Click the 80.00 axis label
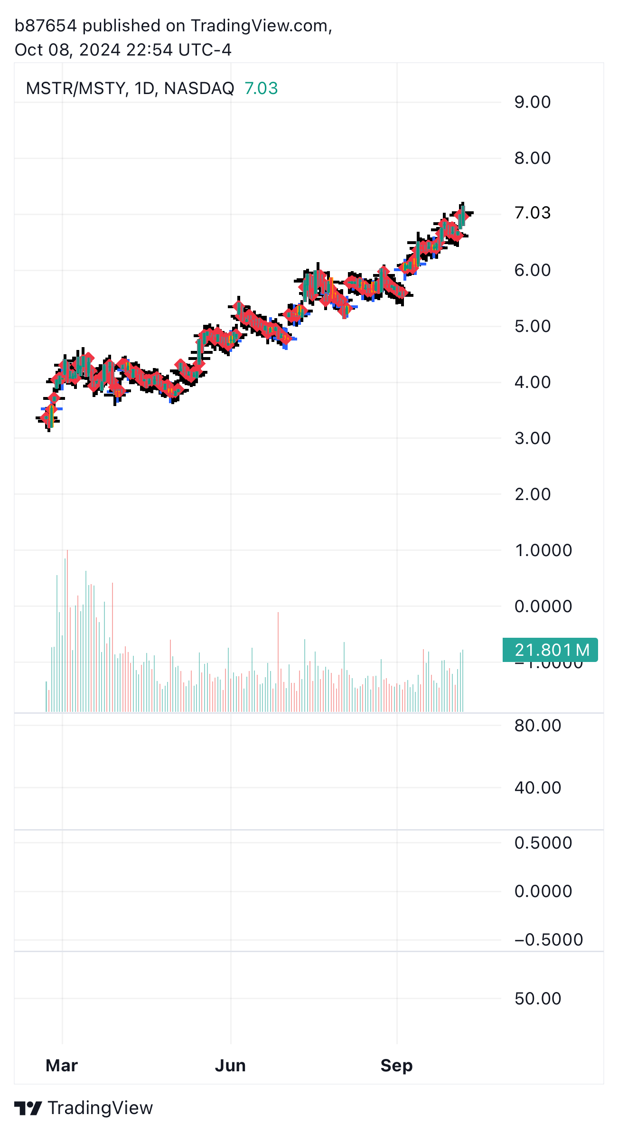 tap(538, 726)
